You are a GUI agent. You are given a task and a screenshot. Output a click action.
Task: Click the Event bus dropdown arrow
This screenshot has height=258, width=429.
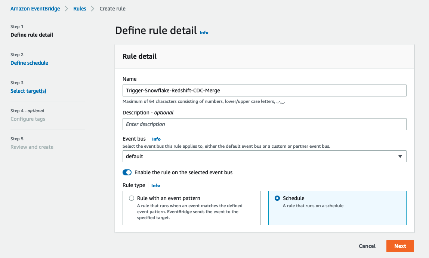(x=400, y=156)
